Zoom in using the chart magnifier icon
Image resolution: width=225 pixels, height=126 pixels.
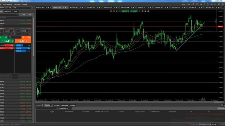[111, 11]
